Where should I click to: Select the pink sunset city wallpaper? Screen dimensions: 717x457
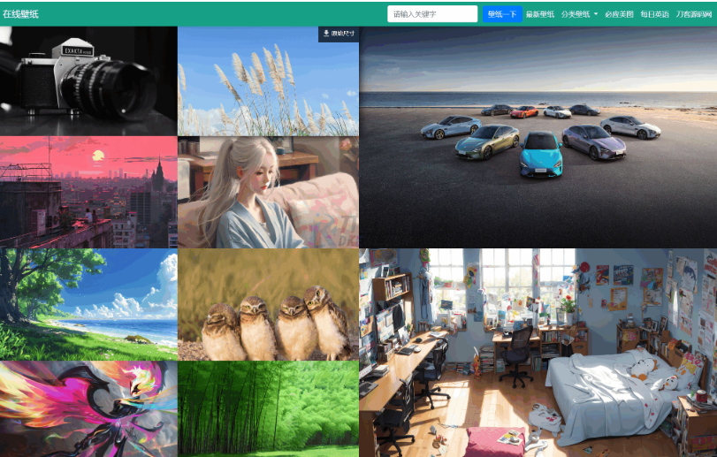pos(88,193)
